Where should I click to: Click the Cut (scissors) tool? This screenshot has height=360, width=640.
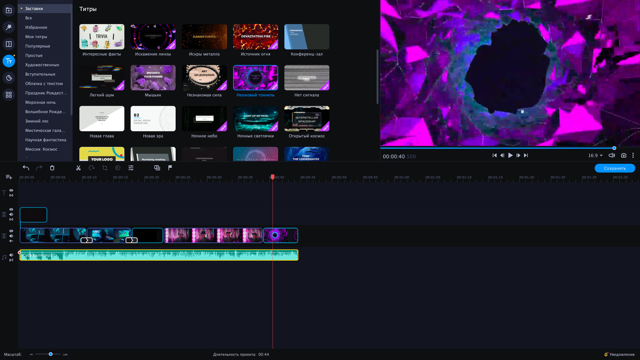[78, 168]
